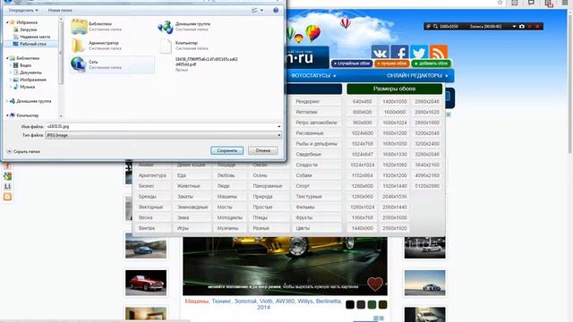The width and height of the screenshot is (573, 322).
Task: Collapse the Библиотеки node in navigation pane
Action: coord(7,58)
